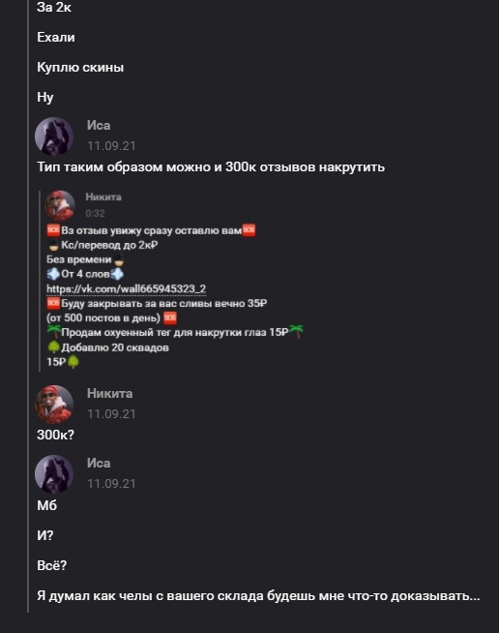Click the tree emoji before 'Добавлю 20 сквадов'
Image resolution: width=499 pixels, height=633 pixels.
53,347
